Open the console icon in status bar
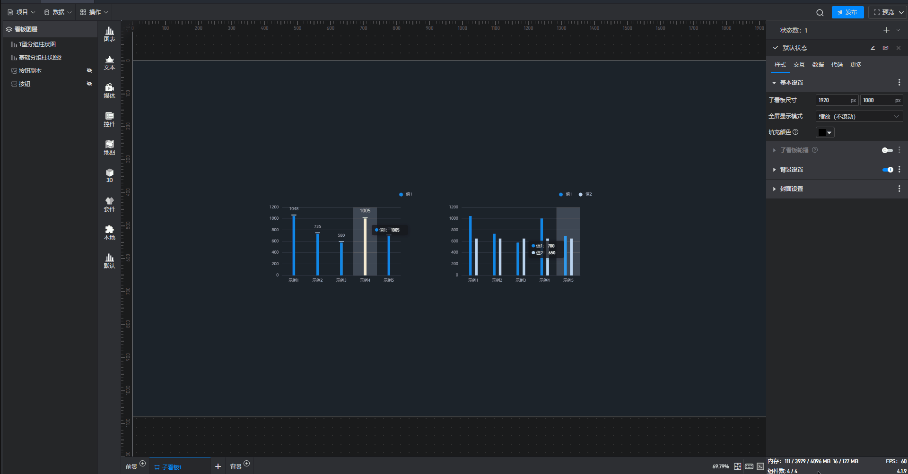This screenshot has width=908, height=474. pos(760,466)
